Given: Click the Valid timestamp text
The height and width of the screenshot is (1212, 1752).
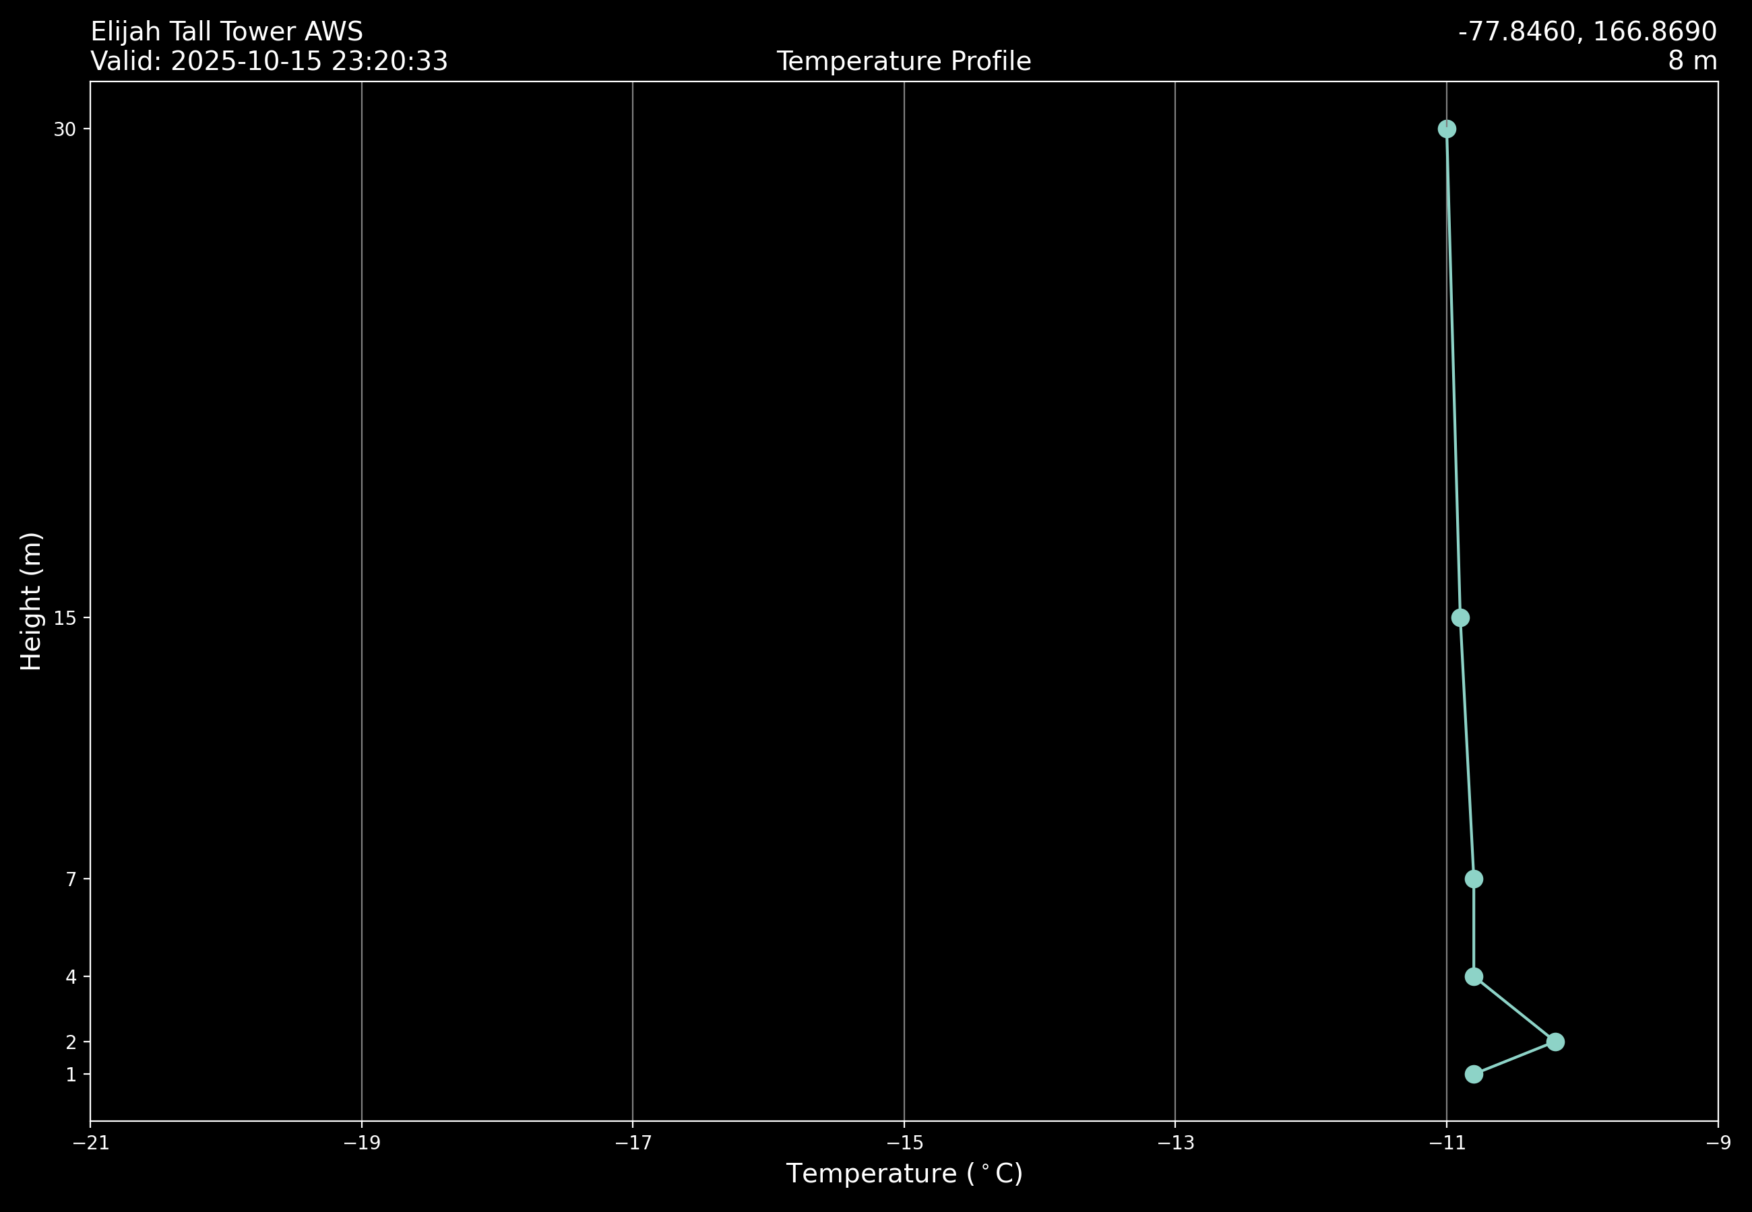Looking at the screenshot, I should coord(269,61).
